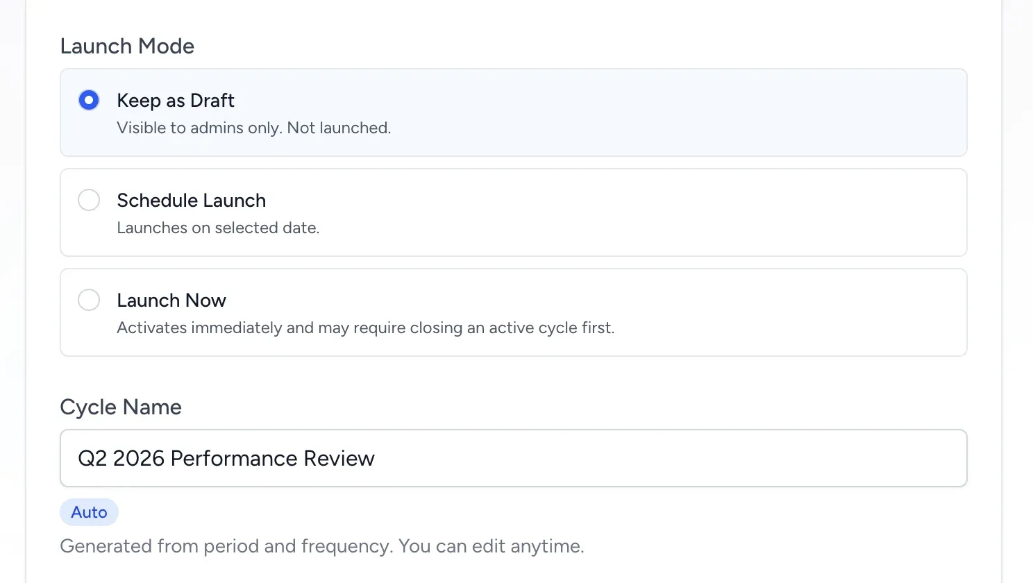The height and width of the screenshot is (583, 1033).
Task: Click the 'Keep as Draft' option title
Action: (176, 100)
